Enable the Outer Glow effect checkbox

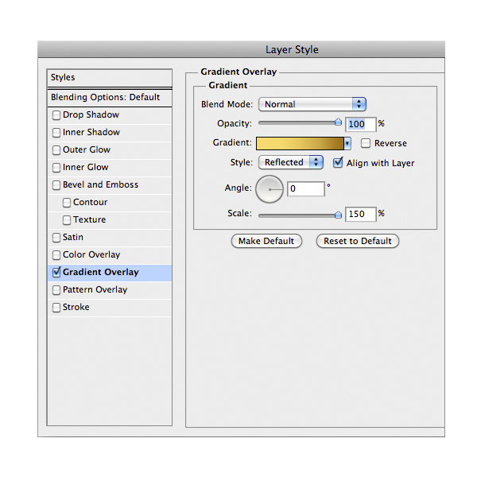(x=56, y=150)
